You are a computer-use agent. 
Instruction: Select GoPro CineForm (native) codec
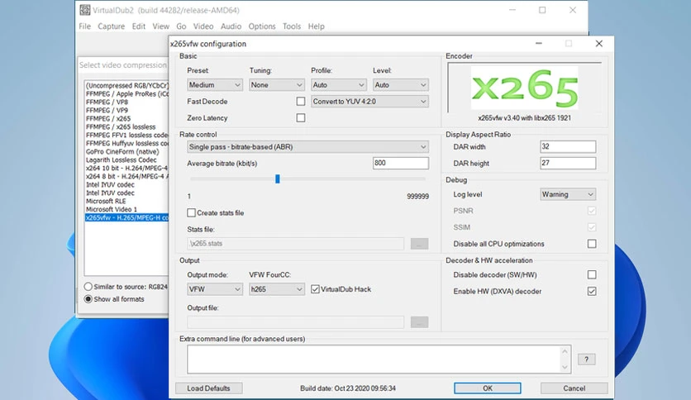pos(126,151)
